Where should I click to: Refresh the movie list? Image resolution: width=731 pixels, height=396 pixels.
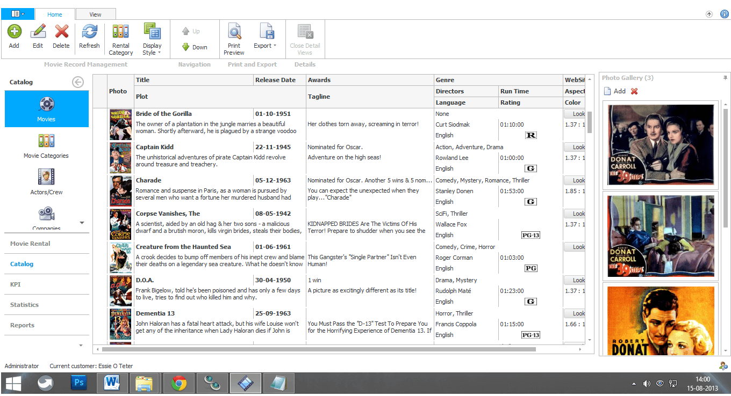[x=89, y=32]
